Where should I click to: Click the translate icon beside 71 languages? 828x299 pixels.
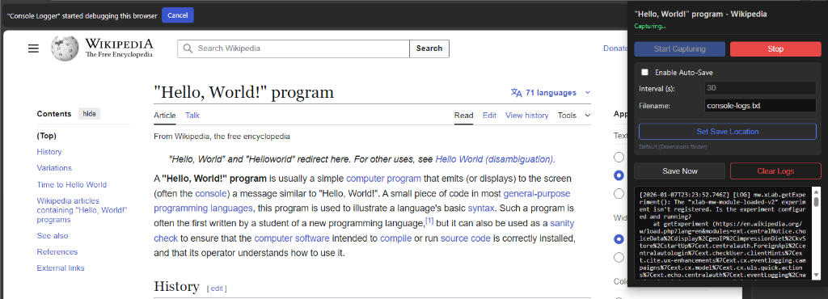point(517,93)
